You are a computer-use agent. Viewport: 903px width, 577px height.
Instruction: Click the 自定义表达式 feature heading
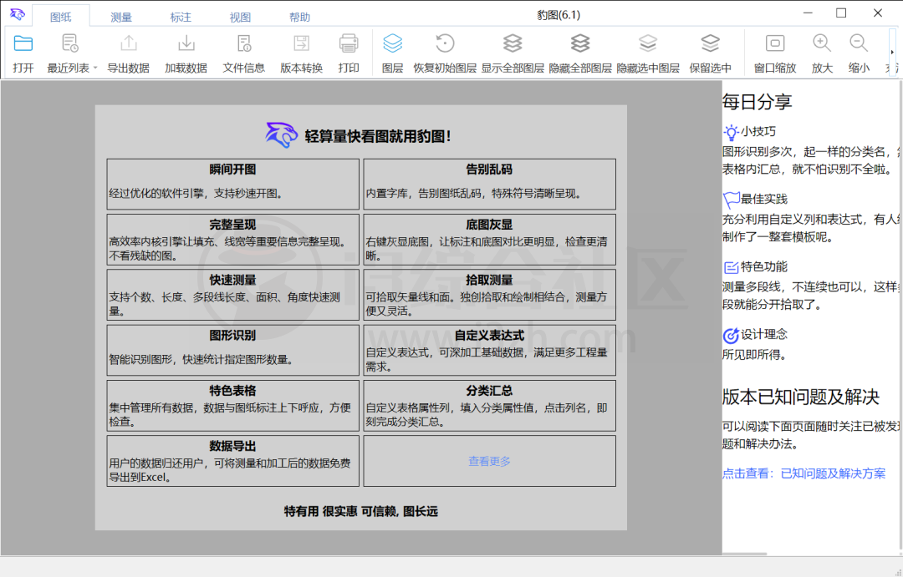pos(489,336)
